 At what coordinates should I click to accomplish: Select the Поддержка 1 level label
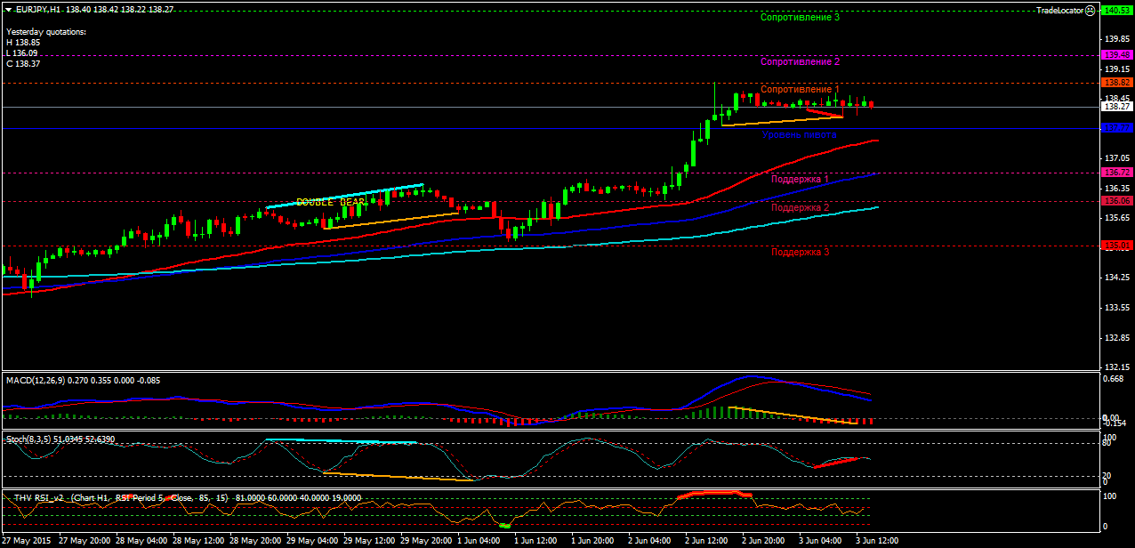click(x=800, y=179)
